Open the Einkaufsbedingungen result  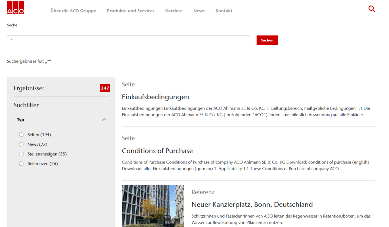(155, 97)
